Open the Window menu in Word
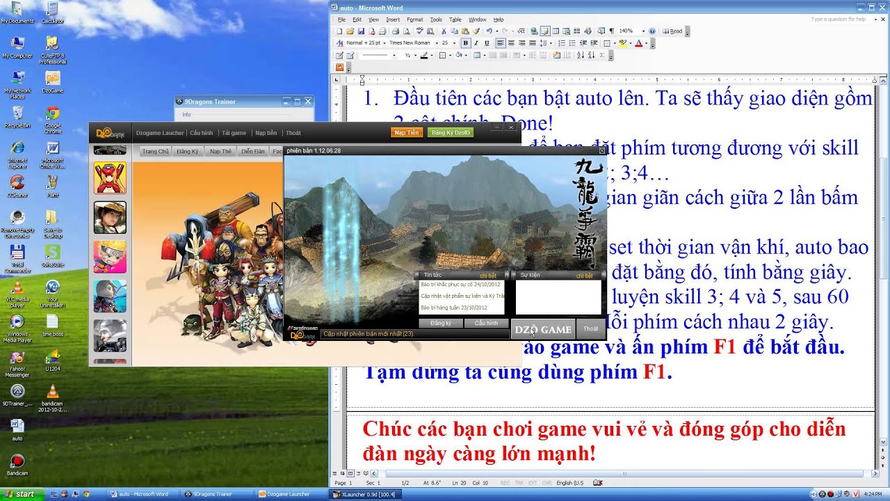The height and width of the screenshot is (501, 890). pyautogui.click(x=477, y=19)
